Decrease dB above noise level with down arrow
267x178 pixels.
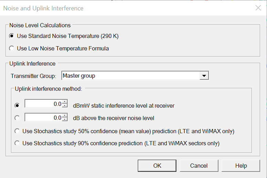click(65, 119)
